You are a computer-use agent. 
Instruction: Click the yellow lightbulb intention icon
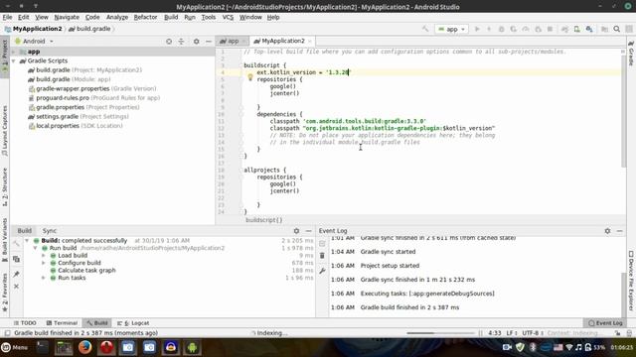(x=250, y=77)
